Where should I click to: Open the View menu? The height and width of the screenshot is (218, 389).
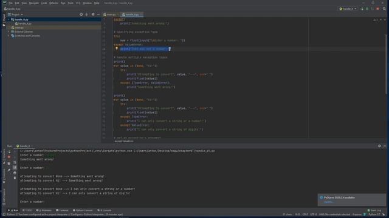point(24,3)
